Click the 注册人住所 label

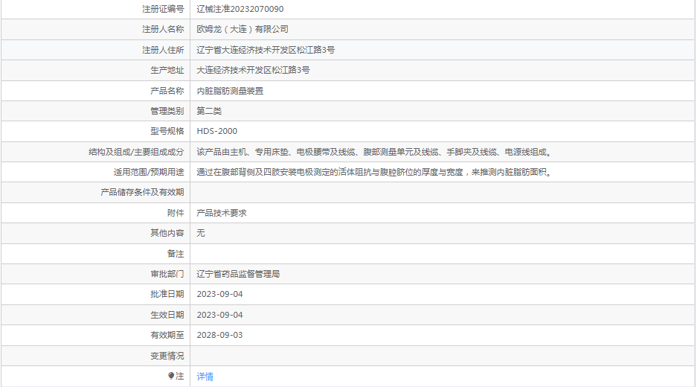163,50
